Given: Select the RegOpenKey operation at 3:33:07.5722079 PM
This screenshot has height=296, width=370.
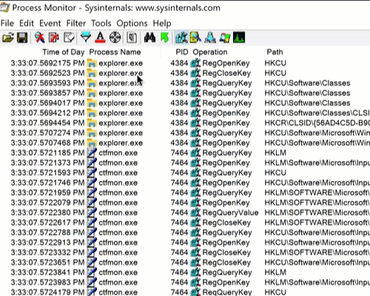Looking at the screenshot, I should click(226, 203).
